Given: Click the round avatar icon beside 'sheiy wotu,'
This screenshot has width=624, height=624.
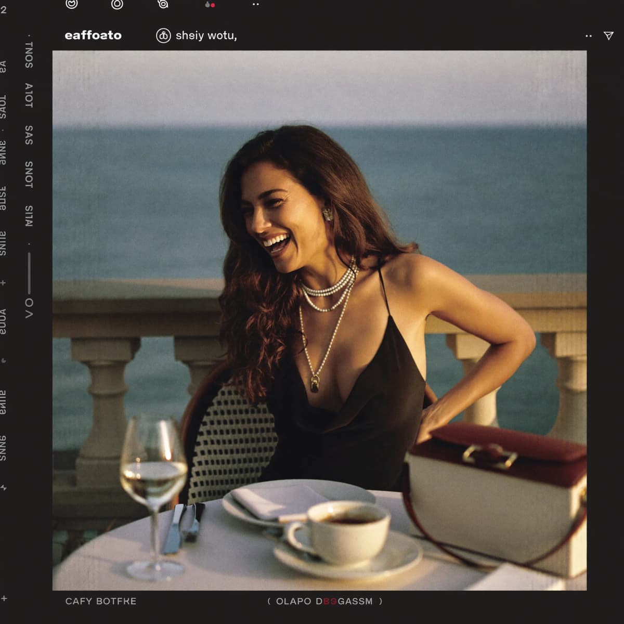Looking at the screenshot, I should pos(163,35).
